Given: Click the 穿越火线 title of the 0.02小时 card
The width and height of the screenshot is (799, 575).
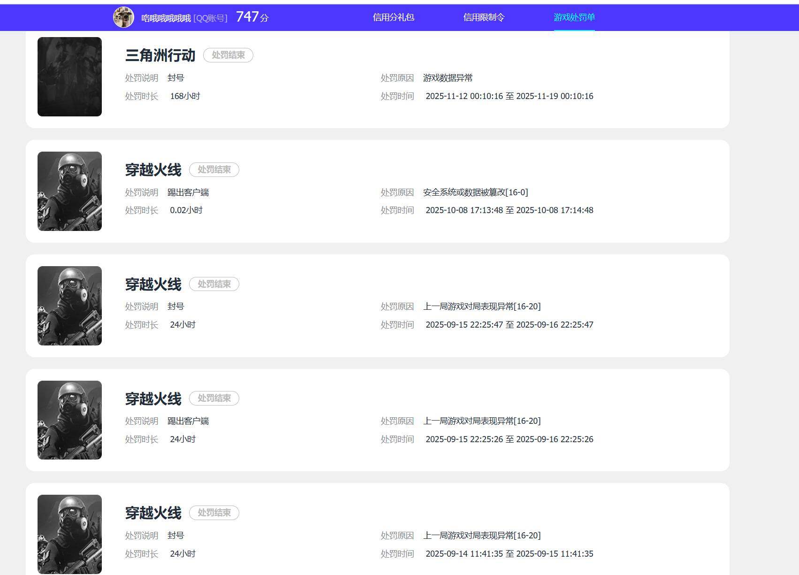Looking at the screenshot, I should click(x=153, y=170).
